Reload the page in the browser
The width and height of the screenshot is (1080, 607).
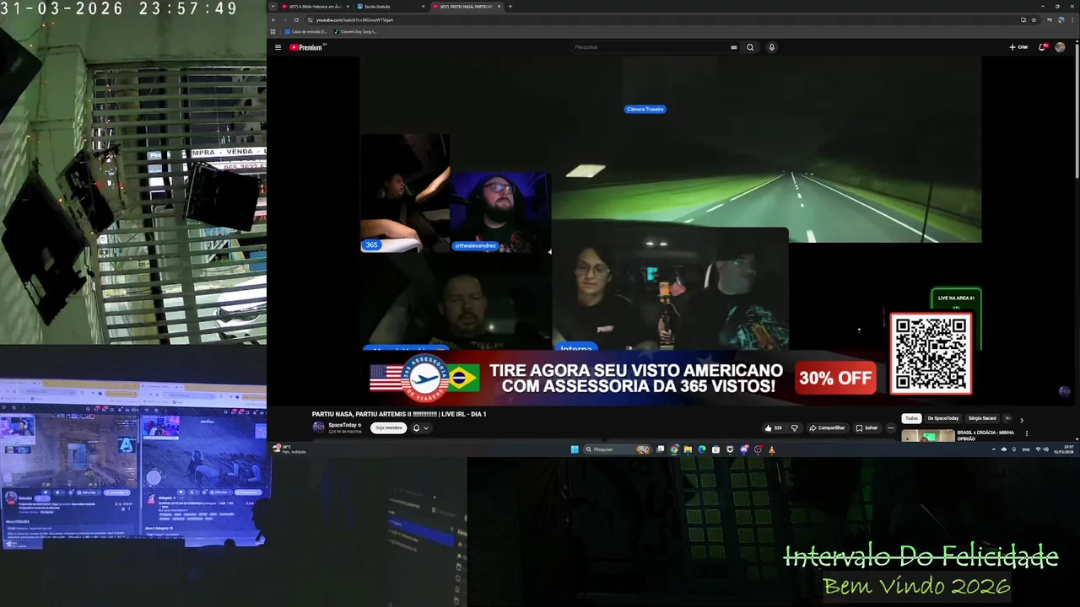296,19
